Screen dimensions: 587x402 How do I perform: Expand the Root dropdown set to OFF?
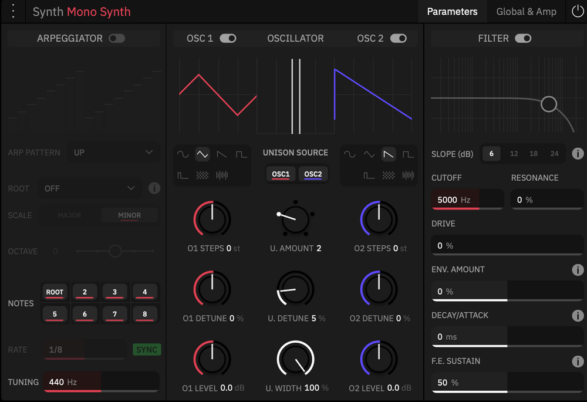[90, 188]
